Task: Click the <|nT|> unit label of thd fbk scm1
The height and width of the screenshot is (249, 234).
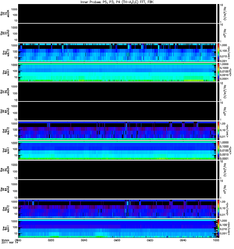Action: point(230,150)
